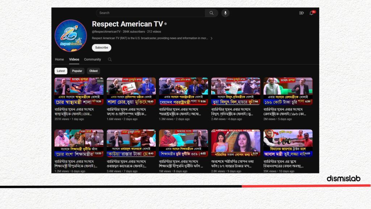371x209 pixels.
Task: Open the 6:39 video thumbnail
Action: [x=288, y=91]
